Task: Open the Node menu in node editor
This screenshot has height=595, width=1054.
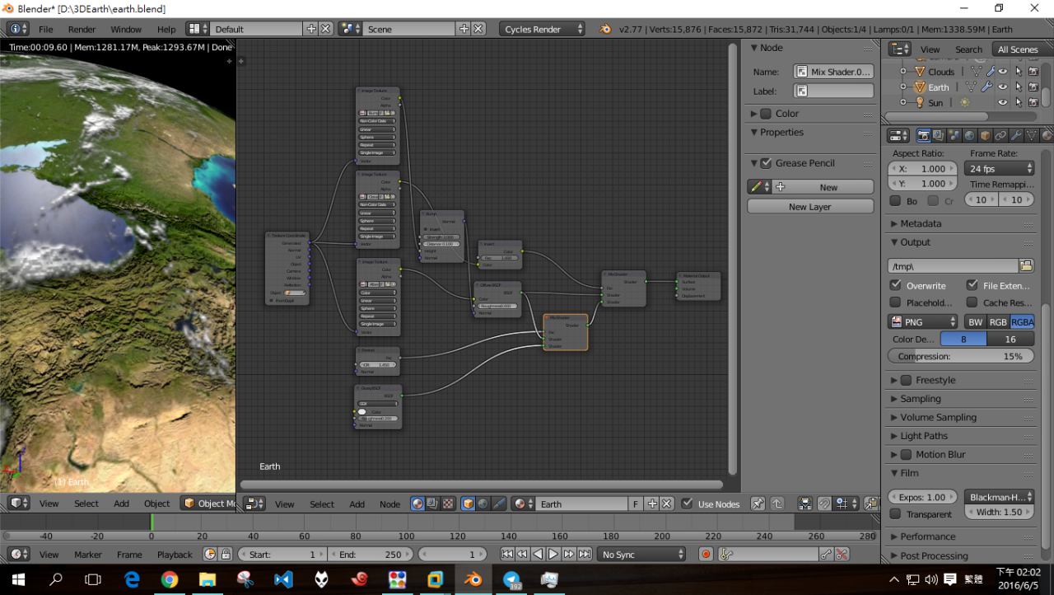Action: [389, 504]
